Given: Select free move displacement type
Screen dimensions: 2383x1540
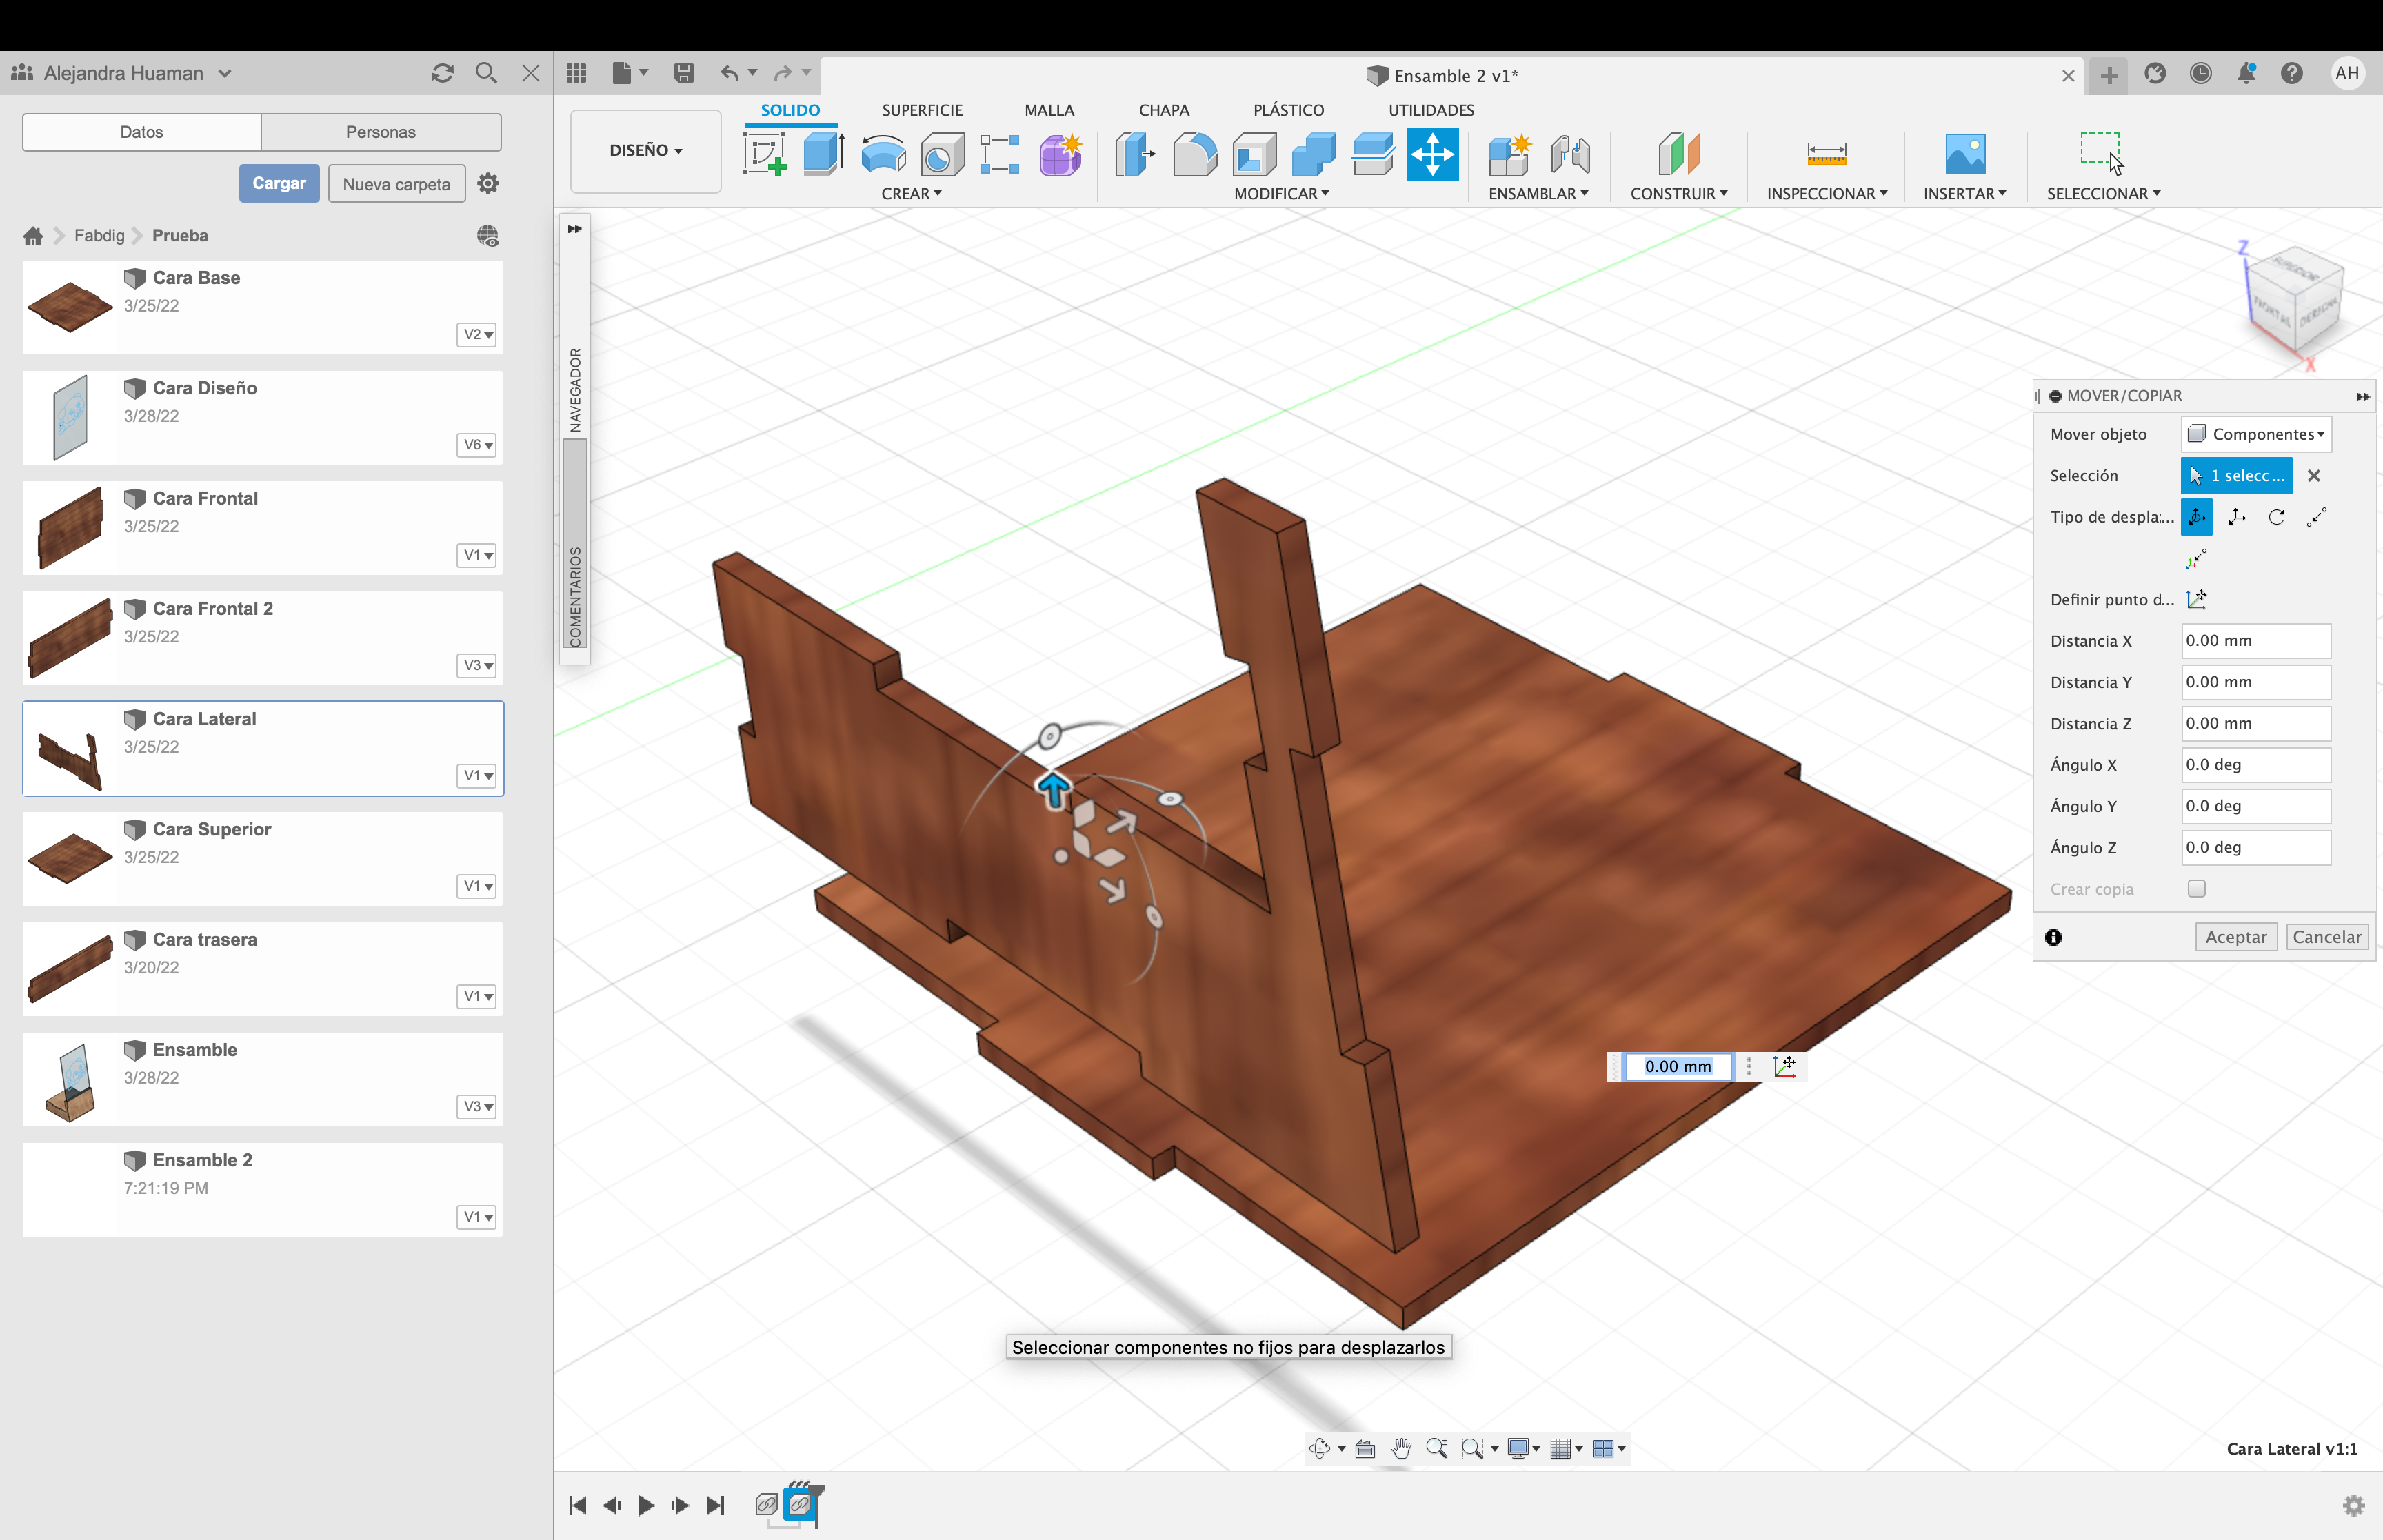Looking at the screenshot, I should 2197,517.
